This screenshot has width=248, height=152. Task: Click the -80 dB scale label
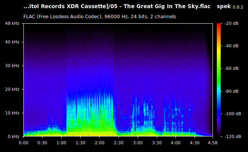click(231, 91)
